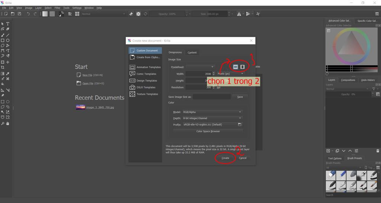Screen dimensions: 381x203
Task: Select the Rectangular Selection tool
Action: [3, 102]
